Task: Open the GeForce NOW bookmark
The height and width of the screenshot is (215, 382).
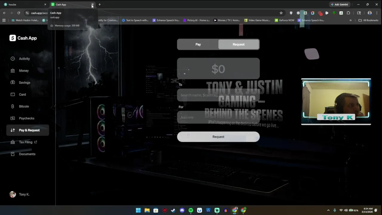Action: tap(284, 20)
